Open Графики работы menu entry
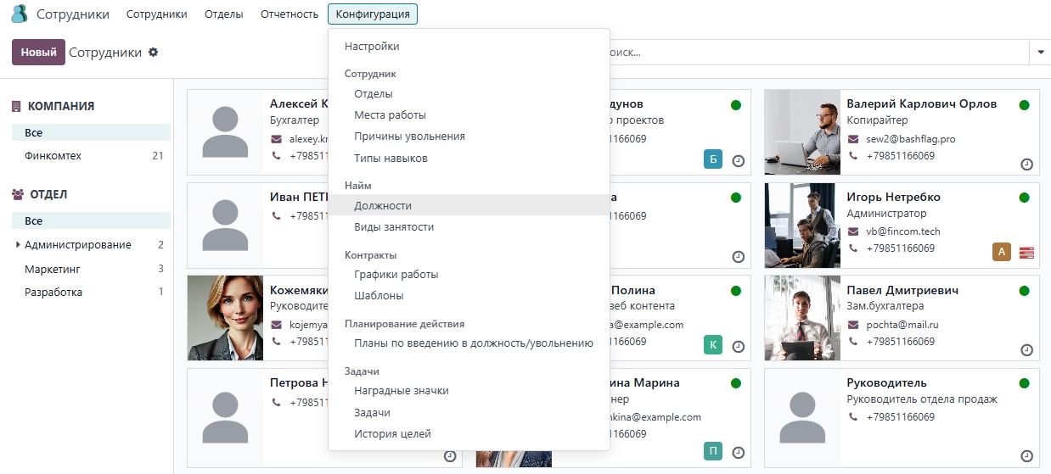This screenshot has height=474, width=1051. pyautogui.click(x=396, y=275)
